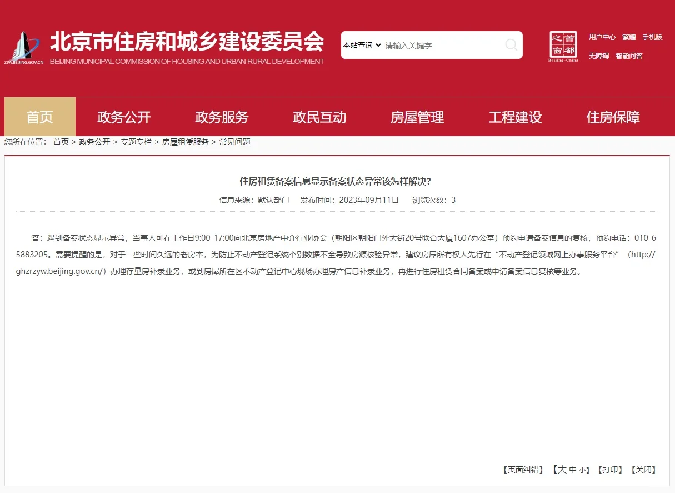The width and height of the screenshot is (675, 493).
Task: Click 首页 in the breadcrumb
Action: [x=61, y=142]
